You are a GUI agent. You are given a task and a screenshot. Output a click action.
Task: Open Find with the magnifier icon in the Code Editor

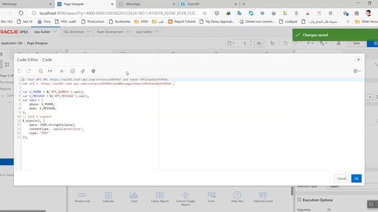click(x=41, y=71)
